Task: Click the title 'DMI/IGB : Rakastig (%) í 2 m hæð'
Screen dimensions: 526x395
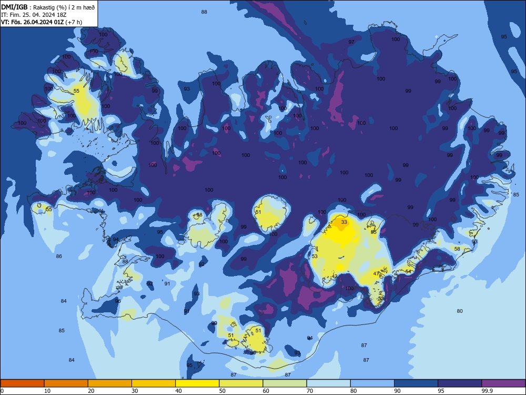Action: (48, 7)
